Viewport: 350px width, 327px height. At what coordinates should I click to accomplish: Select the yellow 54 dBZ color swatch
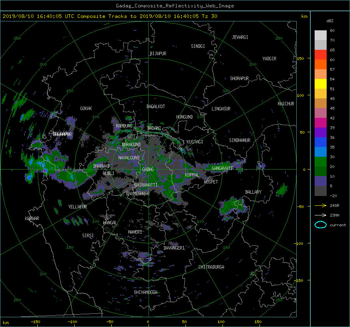point(320,84)
